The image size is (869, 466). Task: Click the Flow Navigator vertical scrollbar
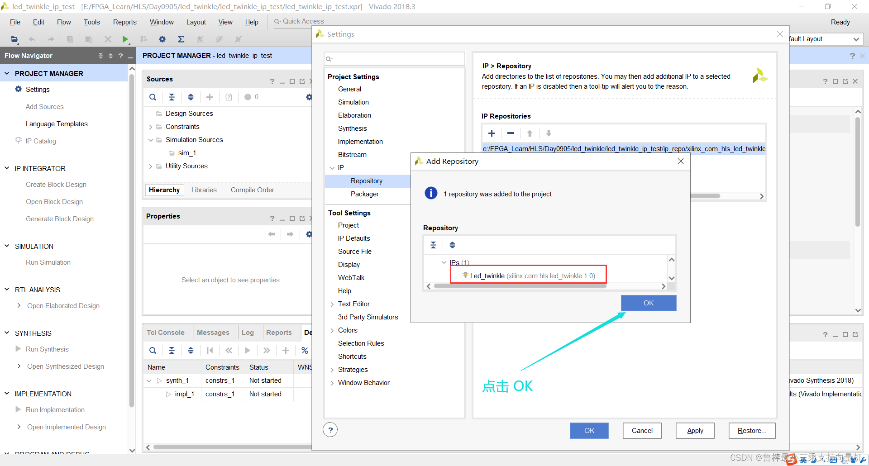tap(132, 240)
